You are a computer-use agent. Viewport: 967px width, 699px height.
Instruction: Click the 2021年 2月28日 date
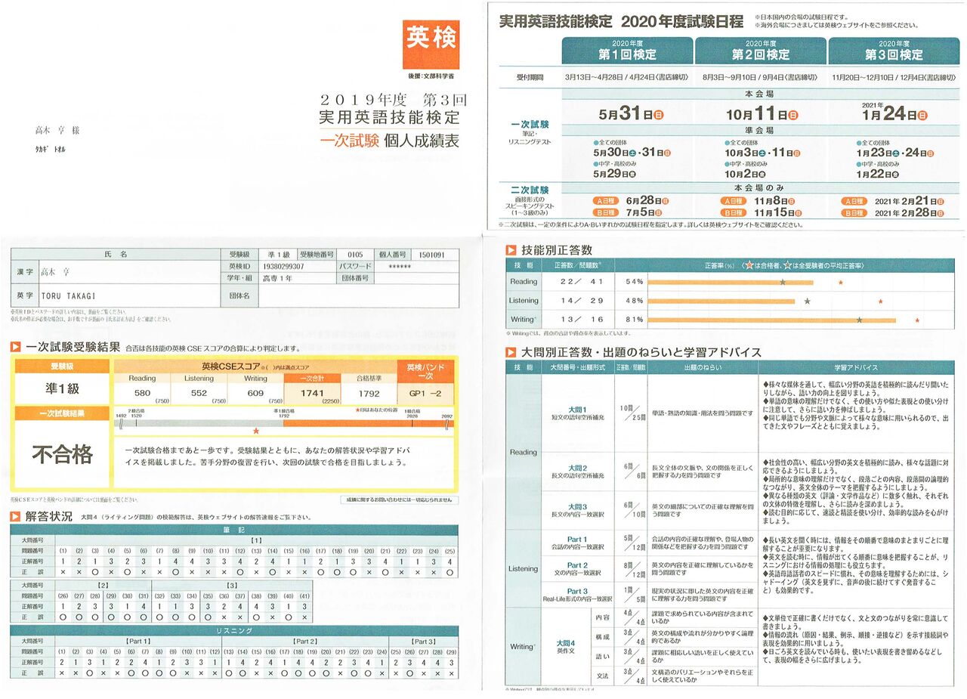point(911,214)
